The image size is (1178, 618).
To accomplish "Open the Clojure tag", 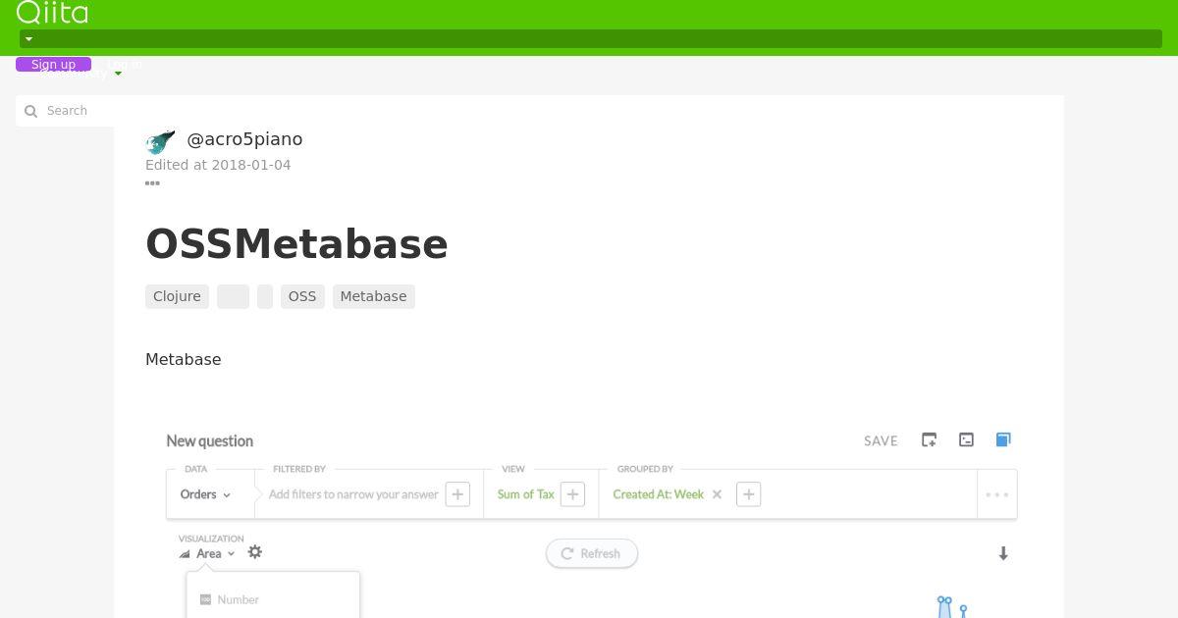I will click(177, 296).
